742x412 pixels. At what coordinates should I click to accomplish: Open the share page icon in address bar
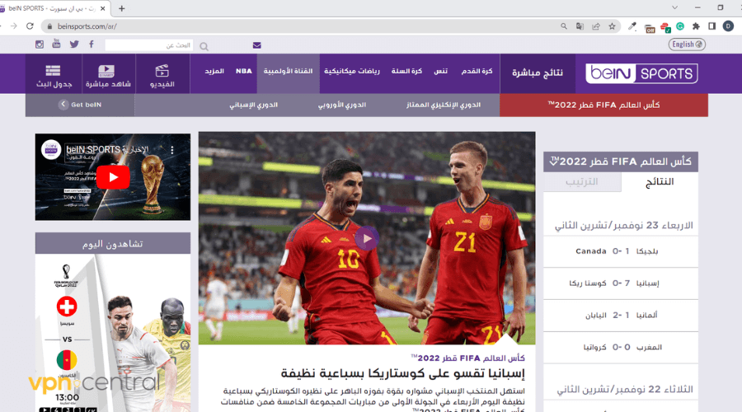[596, 26]
